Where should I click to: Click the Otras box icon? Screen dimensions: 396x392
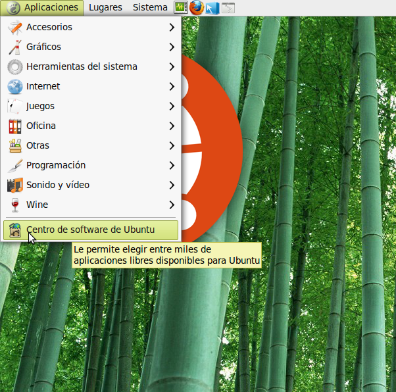[15, 145]
